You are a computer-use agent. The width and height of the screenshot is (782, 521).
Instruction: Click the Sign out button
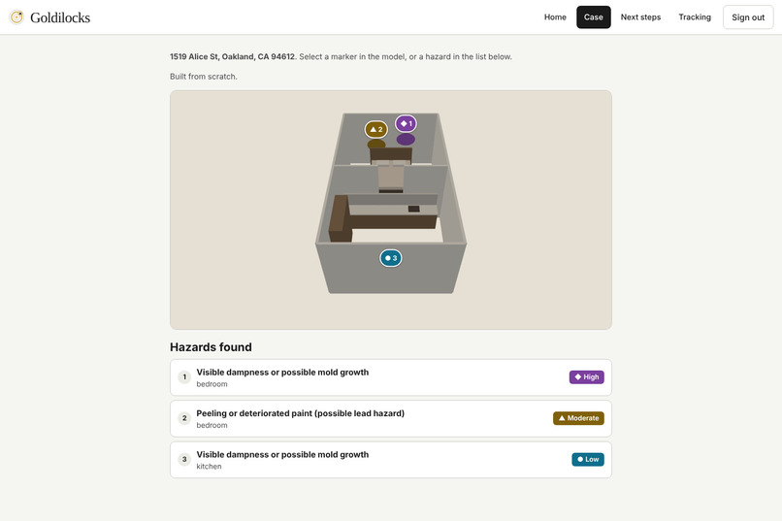point(748,17)
